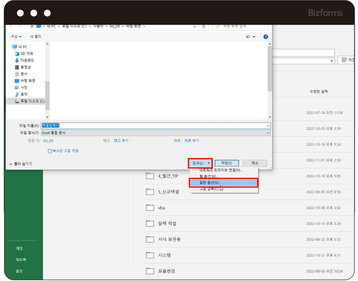Expand the view options dropdown arrow
358x281 pixels.
pyautogui.click(x=254, y=37)
